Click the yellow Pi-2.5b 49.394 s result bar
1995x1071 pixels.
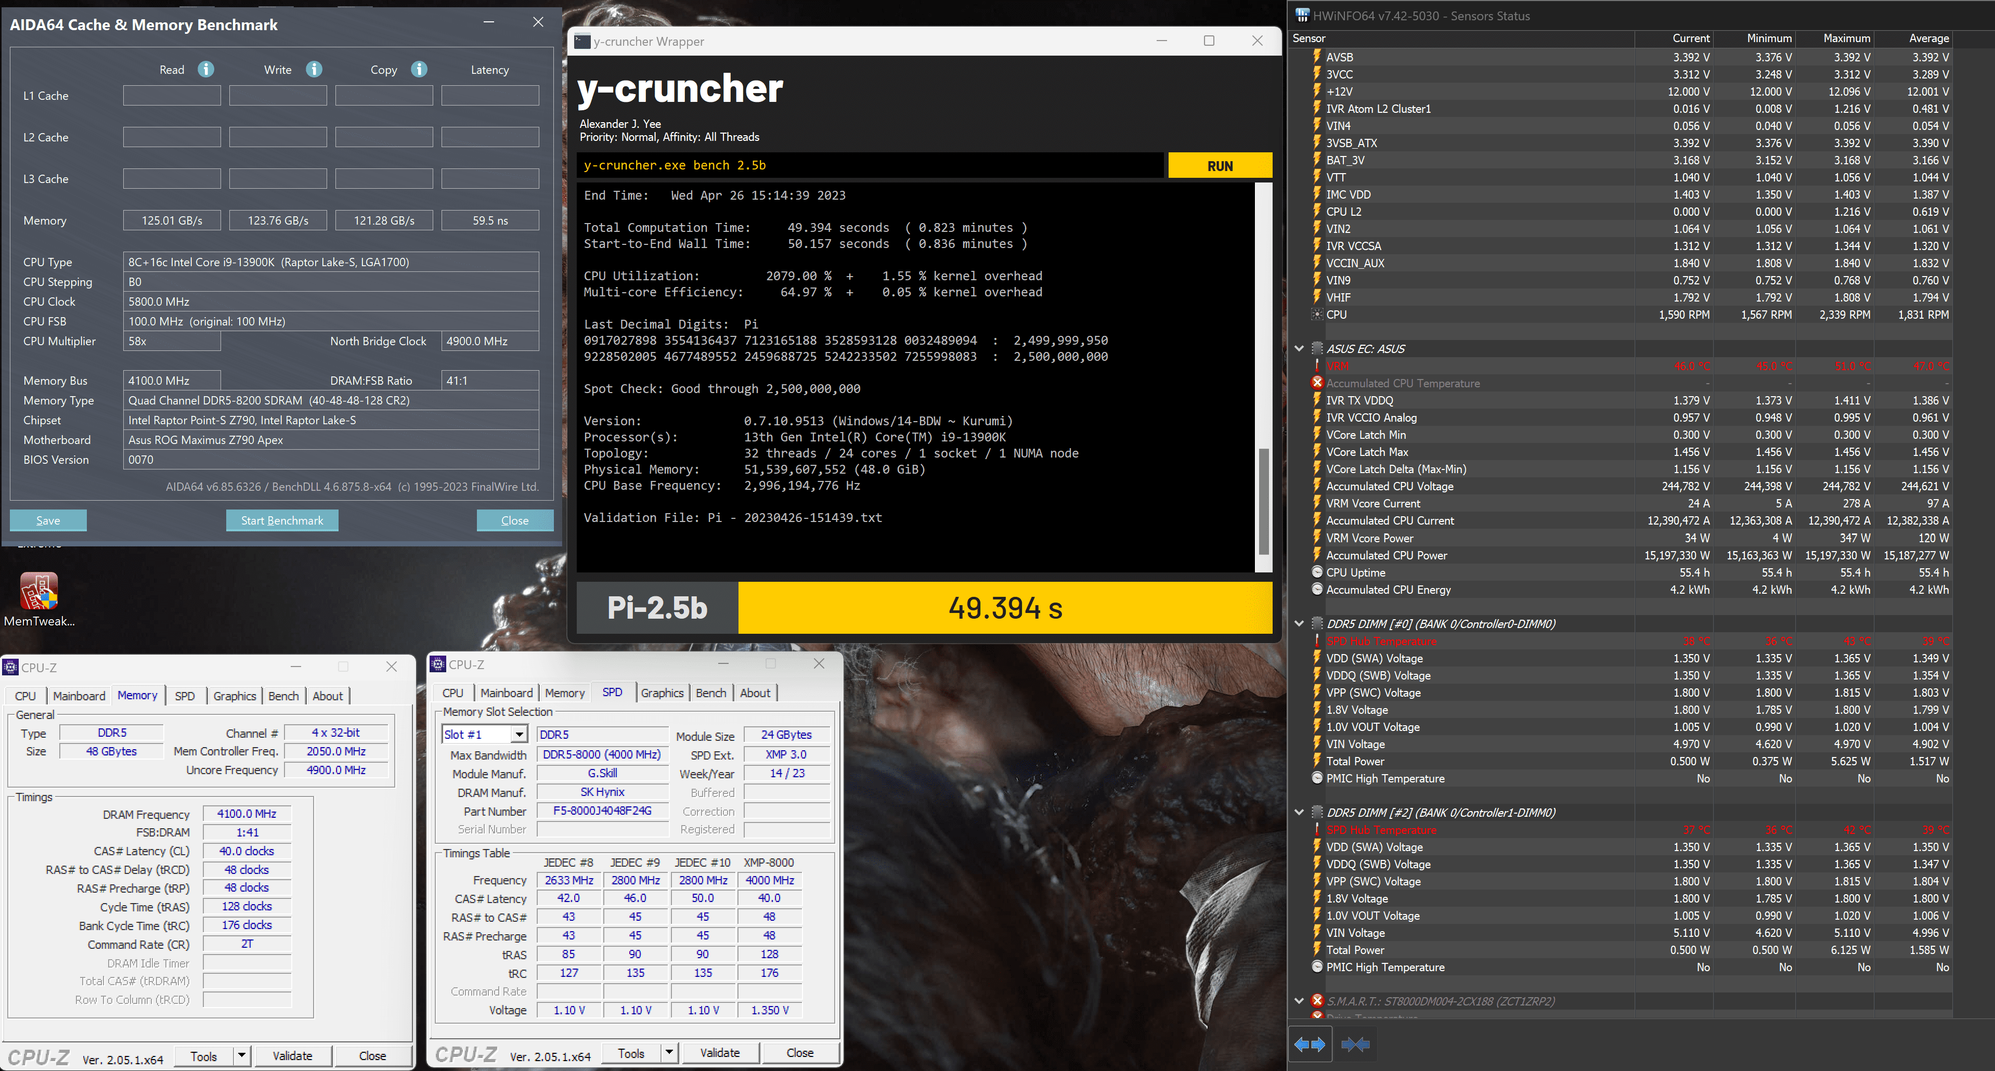click(1004, 607)
